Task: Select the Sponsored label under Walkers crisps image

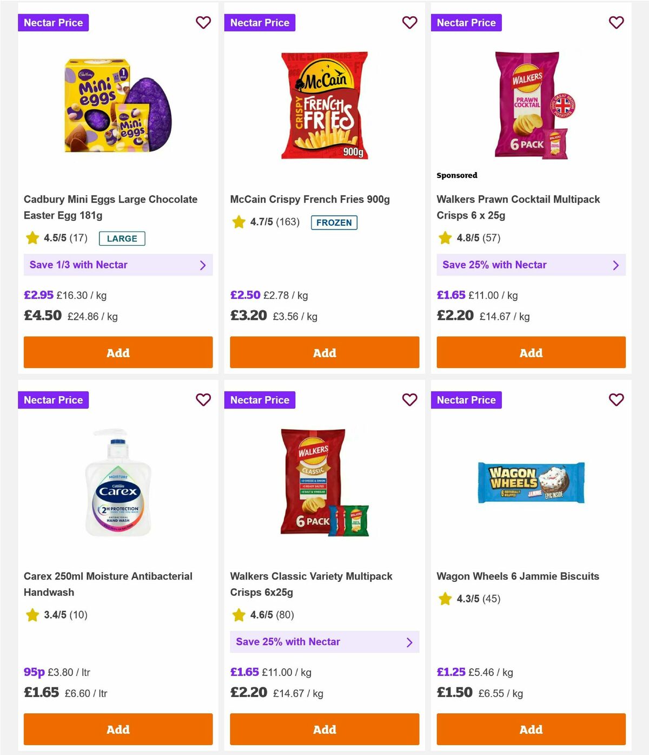Action: [457, 175]
